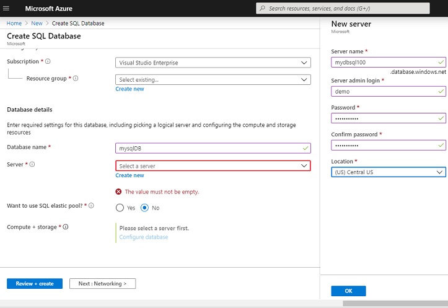Open the Subscription dropdown
This screenshot has width=448, height=308.
213,63
